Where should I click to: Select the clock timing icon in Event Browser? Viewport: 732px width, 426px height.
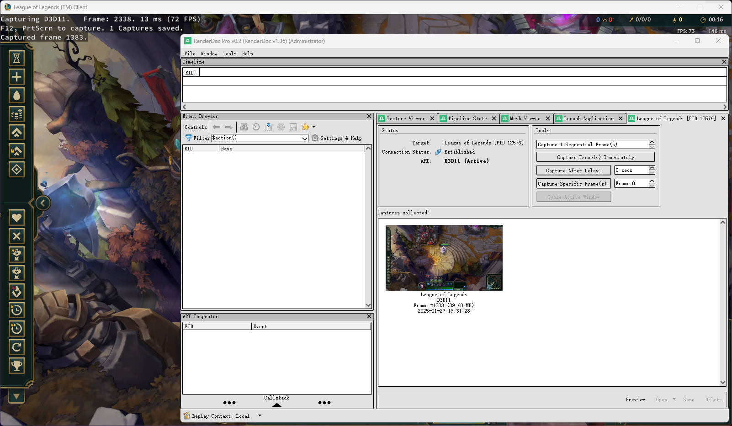pos(256,127)
